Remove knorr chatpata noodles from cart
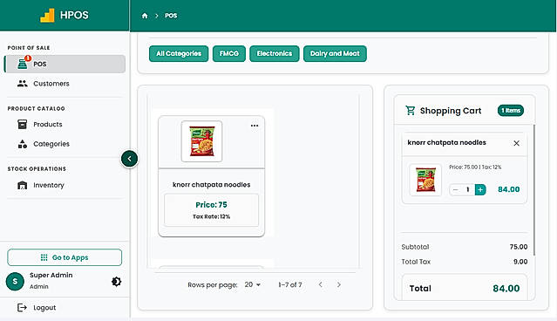Screen dimensions: 557x321 517,143
